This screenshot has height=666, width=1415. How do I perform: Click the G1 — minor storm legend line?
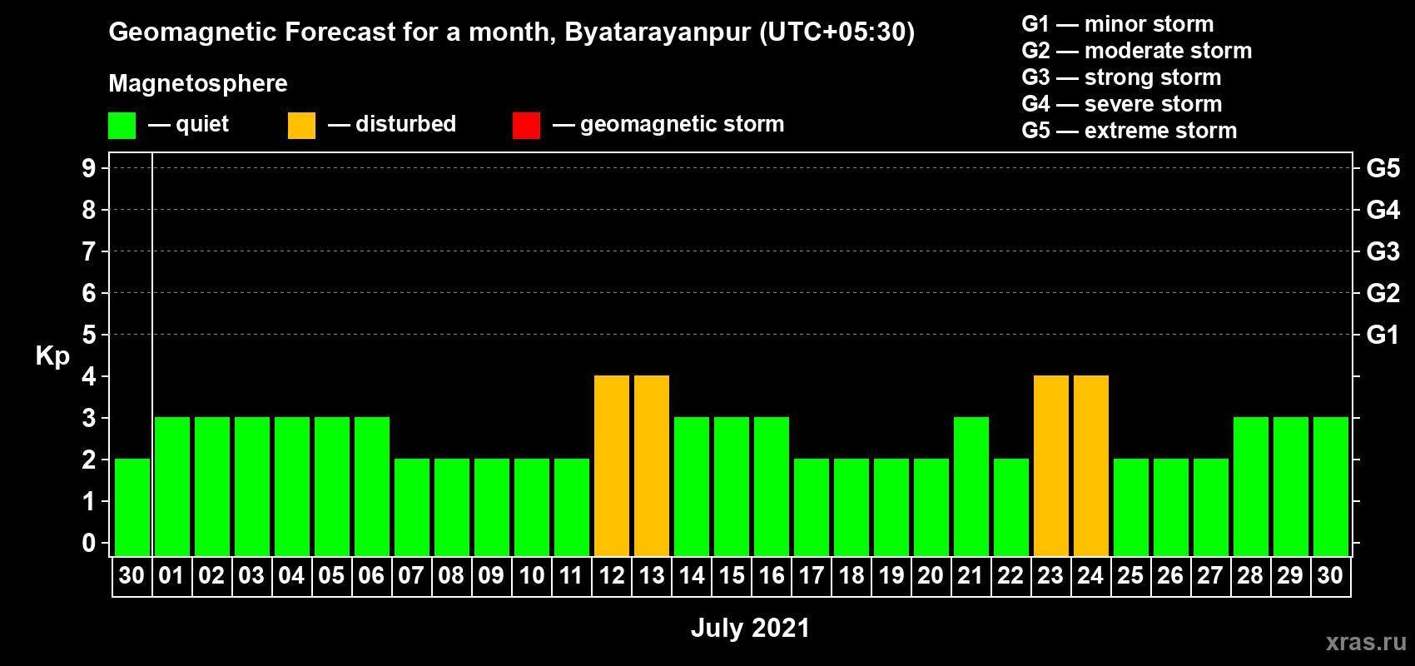pos(1118,24)
